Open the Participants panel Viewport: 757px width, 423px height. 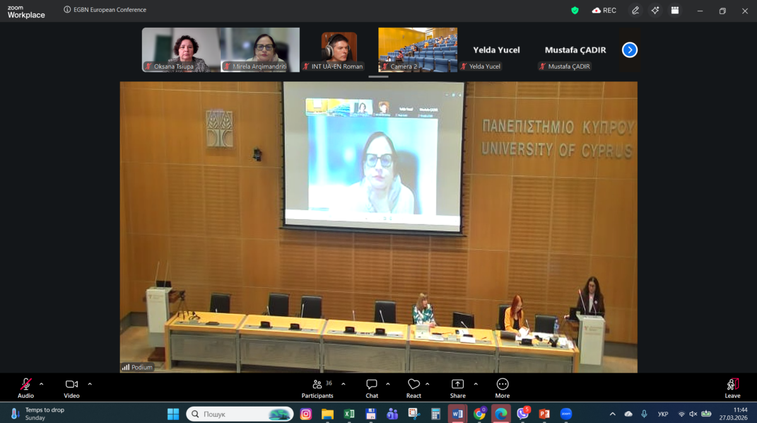point(317,387)
